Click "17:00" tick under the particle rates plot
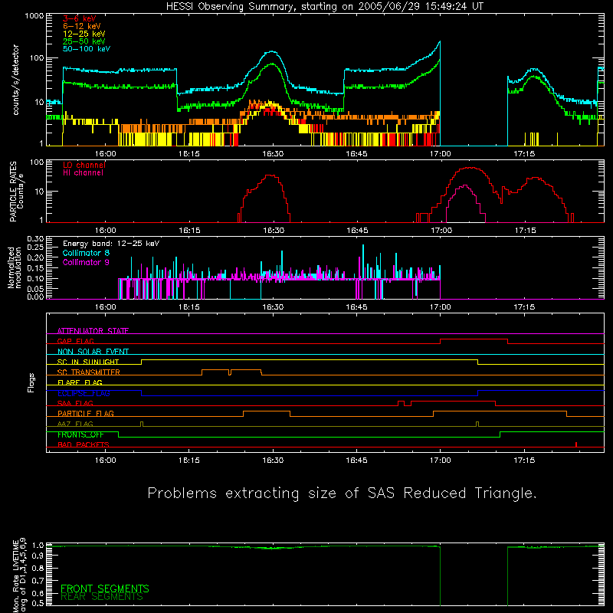 (x=441, y=231)
